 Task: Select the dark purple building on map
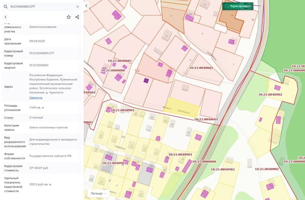click(146, 80)
